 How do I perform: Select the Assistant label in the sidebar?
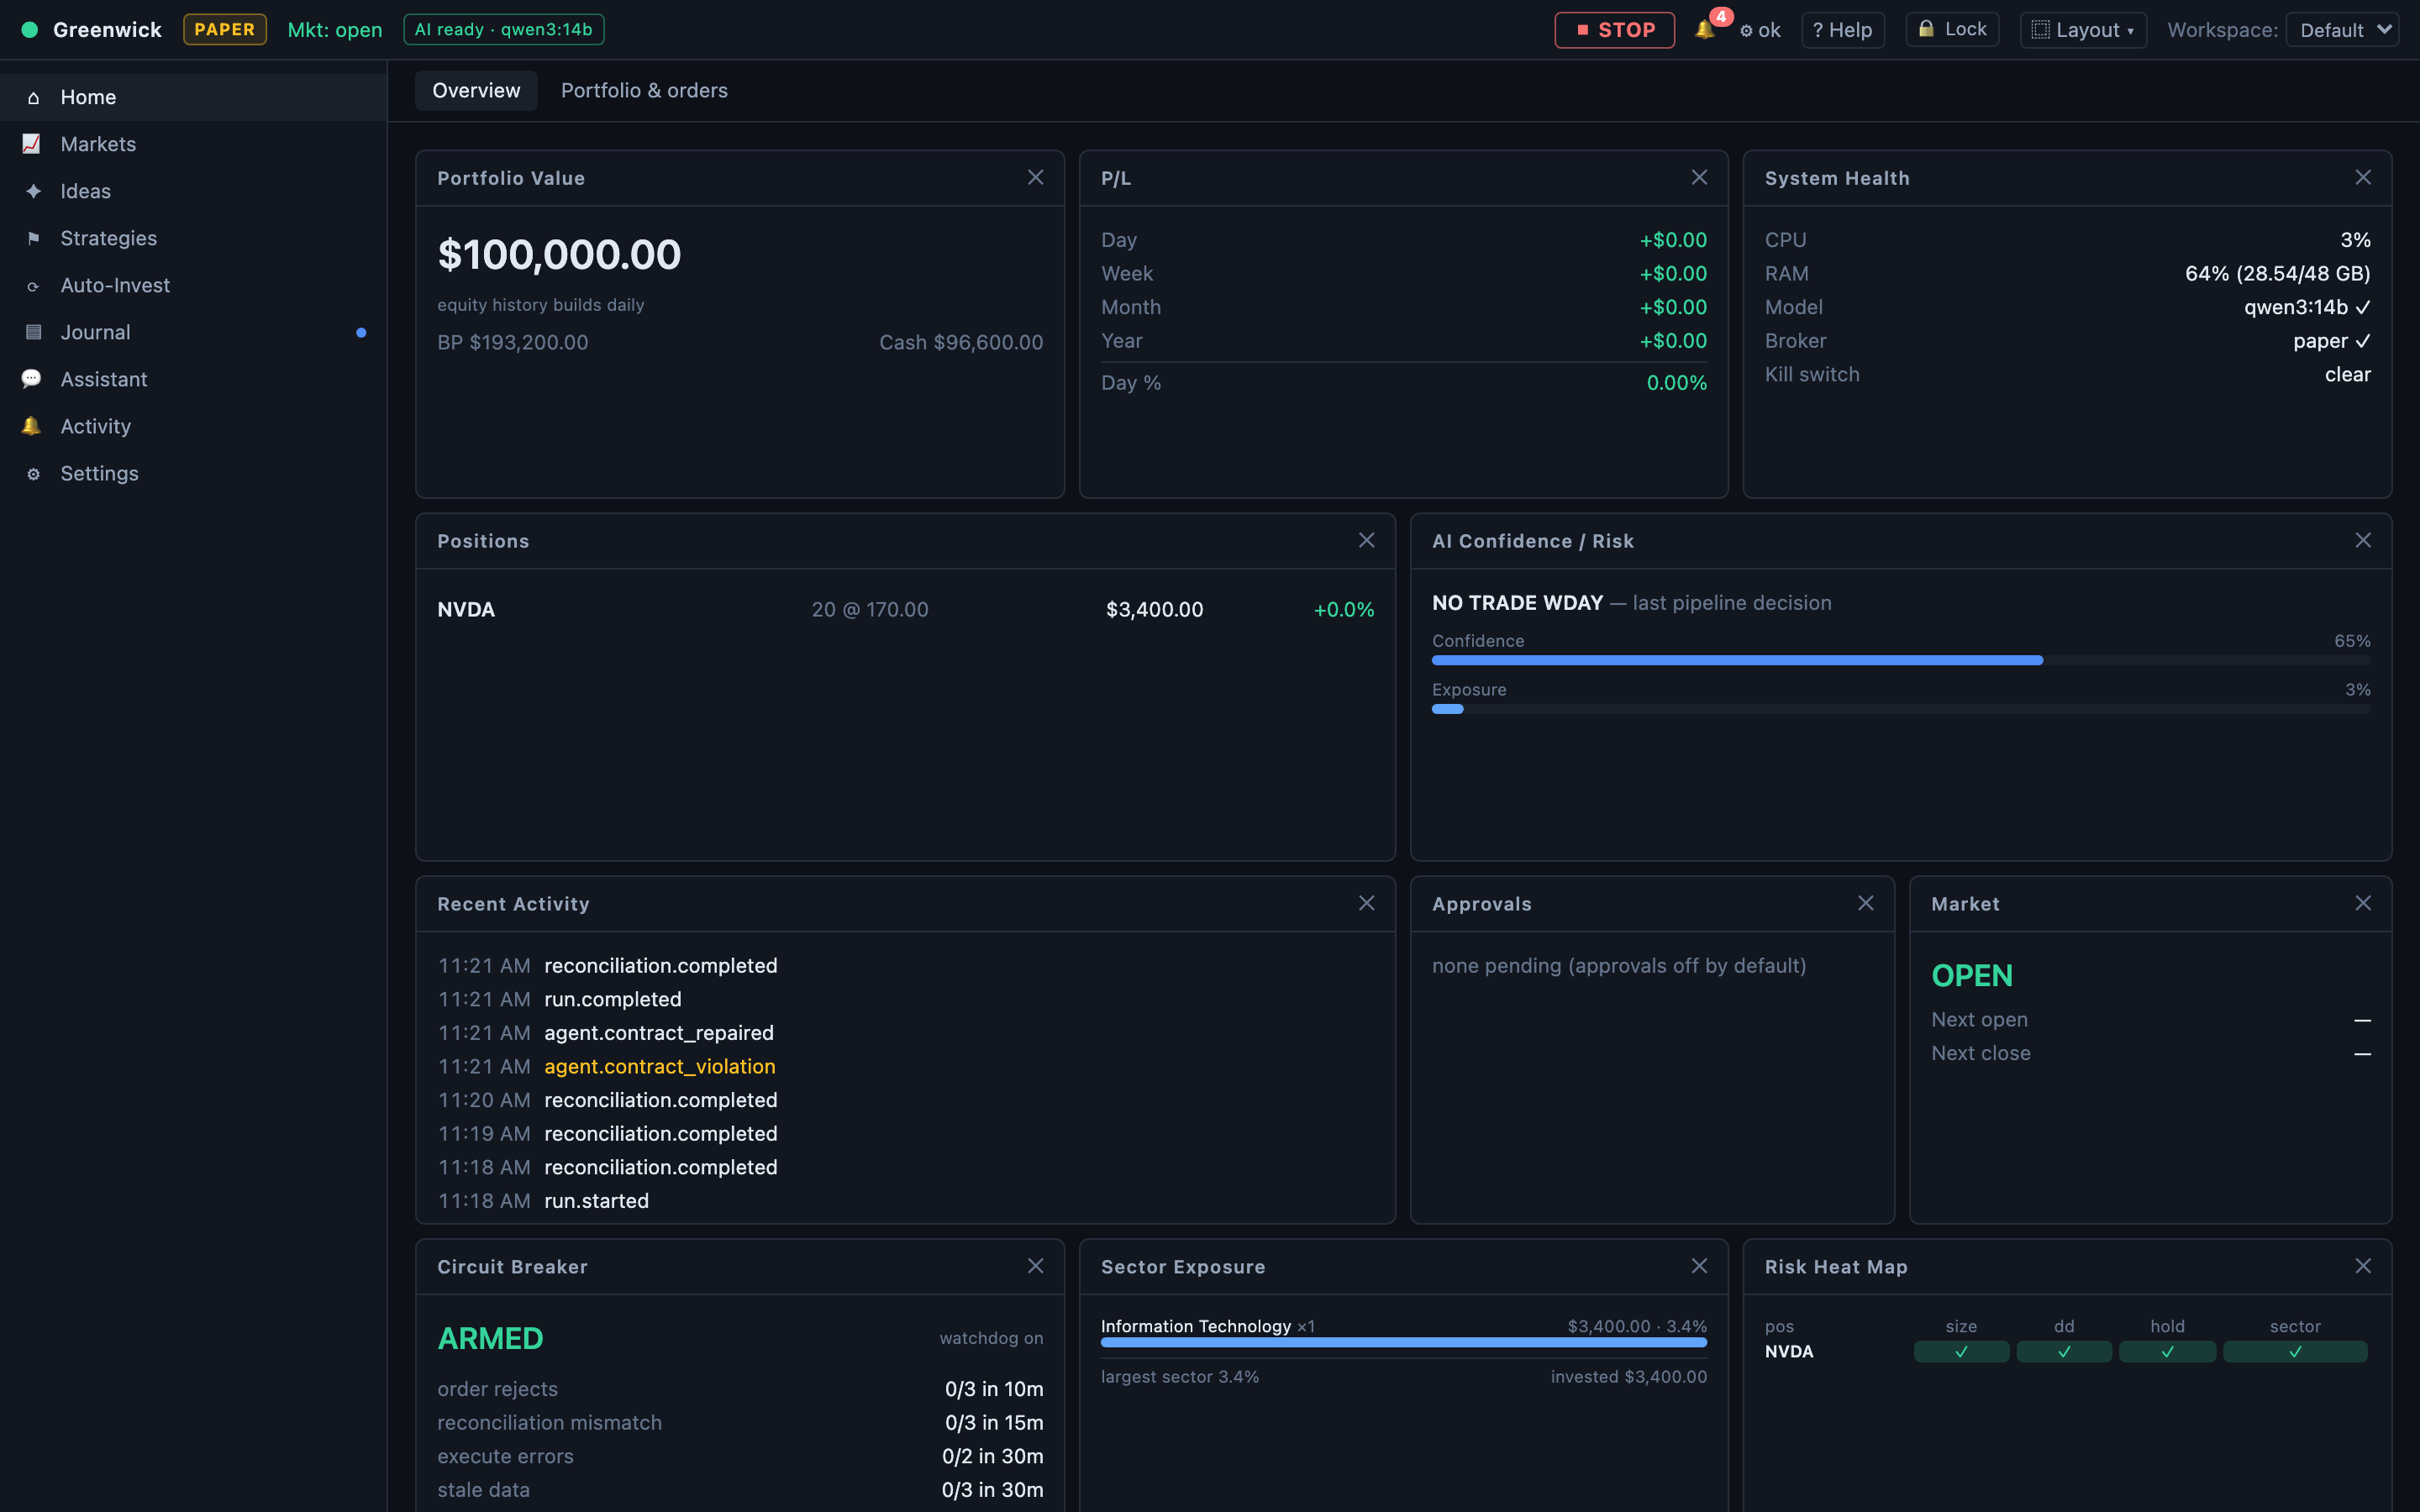[104, 379]
